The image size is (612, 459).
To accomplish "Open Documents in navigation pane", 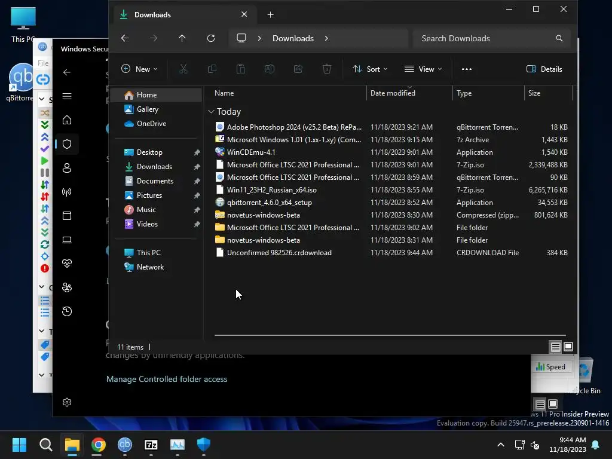I will pyautogui.click(x=157, y=181).
